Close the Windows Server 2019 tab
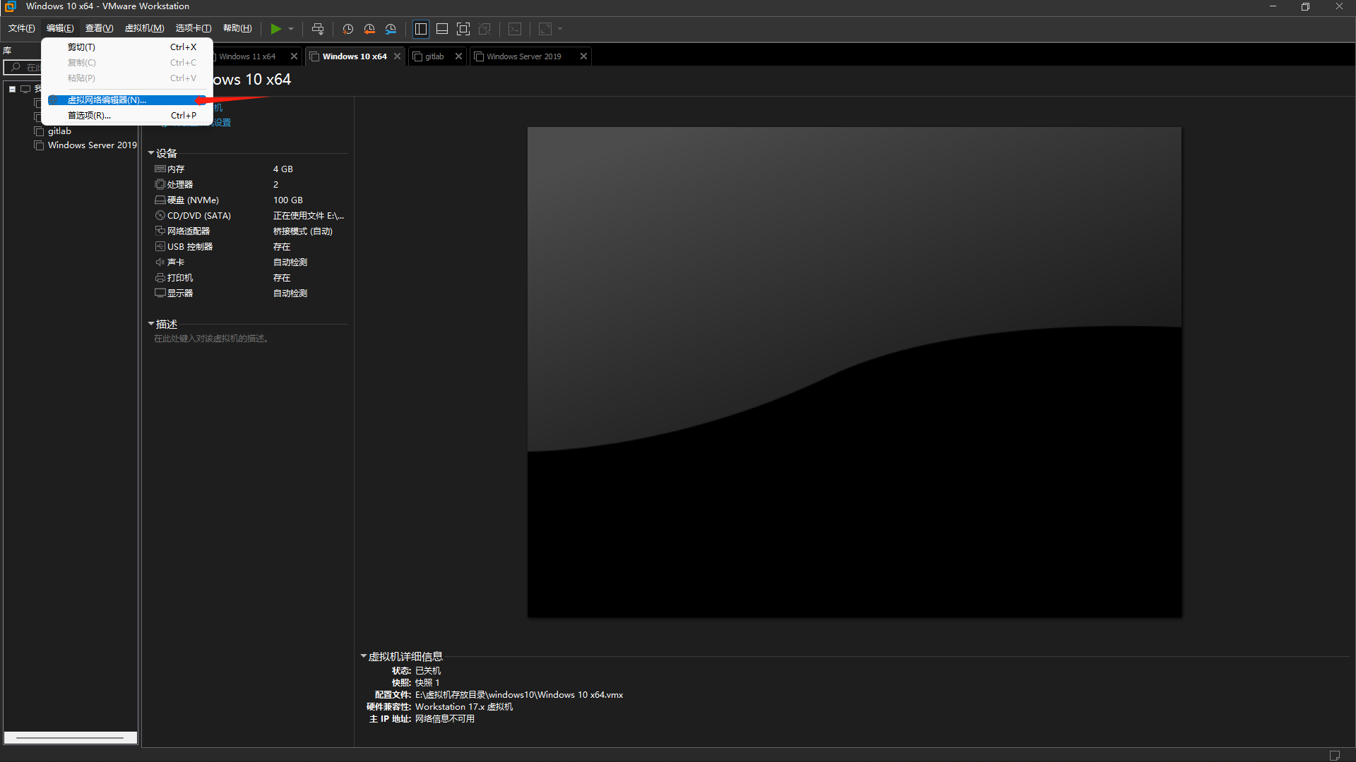 (x=584, y=56)
